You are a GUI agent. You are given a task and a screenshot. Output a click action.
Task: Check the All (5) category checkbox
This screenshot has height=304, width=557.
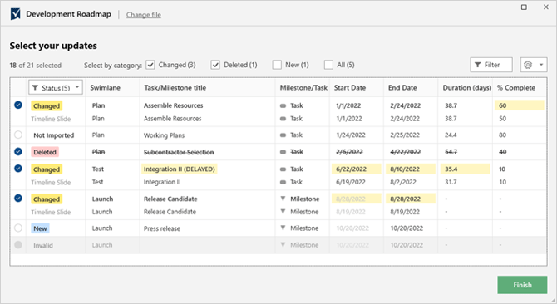pyautogui.click(x=328, y=65)
